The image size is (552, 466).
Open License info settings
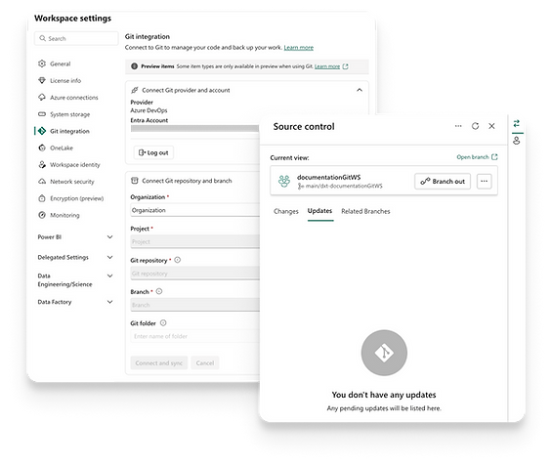pos(65,81)
